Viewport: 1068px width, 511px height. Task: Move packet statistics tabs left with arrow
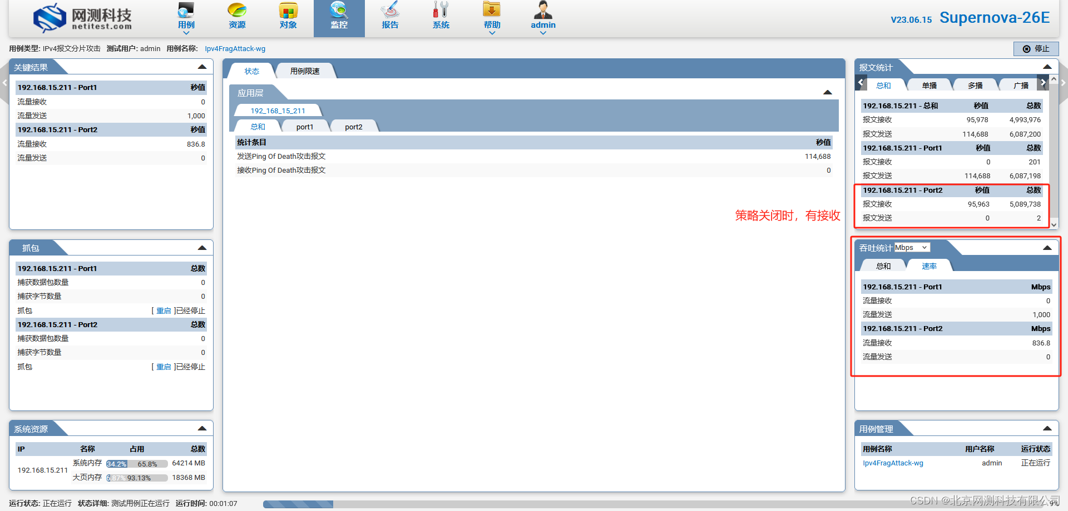tap(861, 83)
